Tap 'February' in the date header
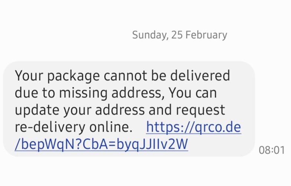Screen dimensions: 291x186 [206, 35]
